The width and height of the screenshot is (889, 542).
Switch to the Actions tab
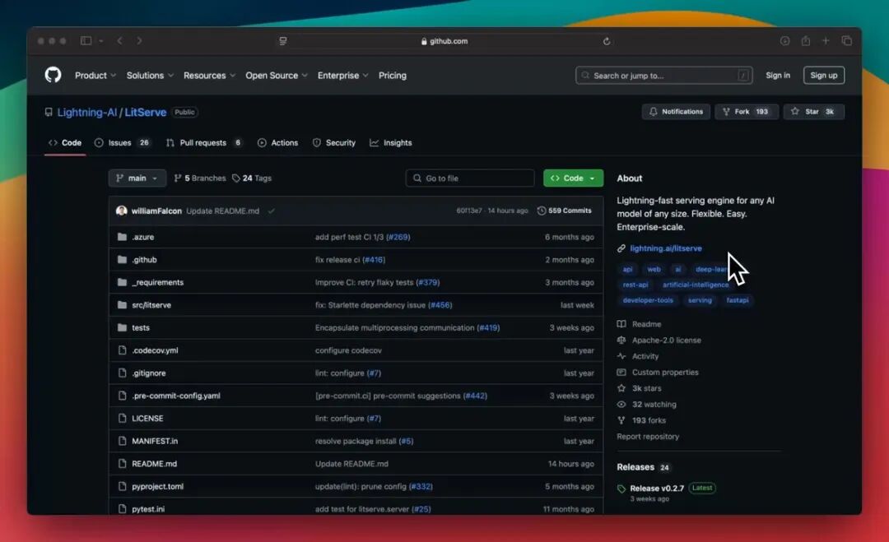pyautogui.click(x=278, y=143)
